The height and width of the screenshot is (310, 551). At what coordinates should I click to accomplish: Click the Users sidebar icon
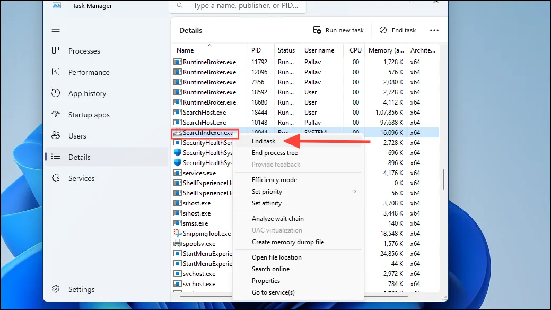tap(56, 135)
